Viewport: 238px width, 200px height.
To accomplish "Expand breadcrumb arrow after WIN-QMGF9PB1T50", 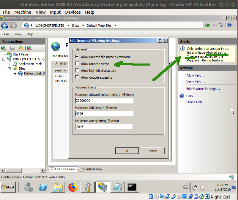I will click(x=68, y=26).
